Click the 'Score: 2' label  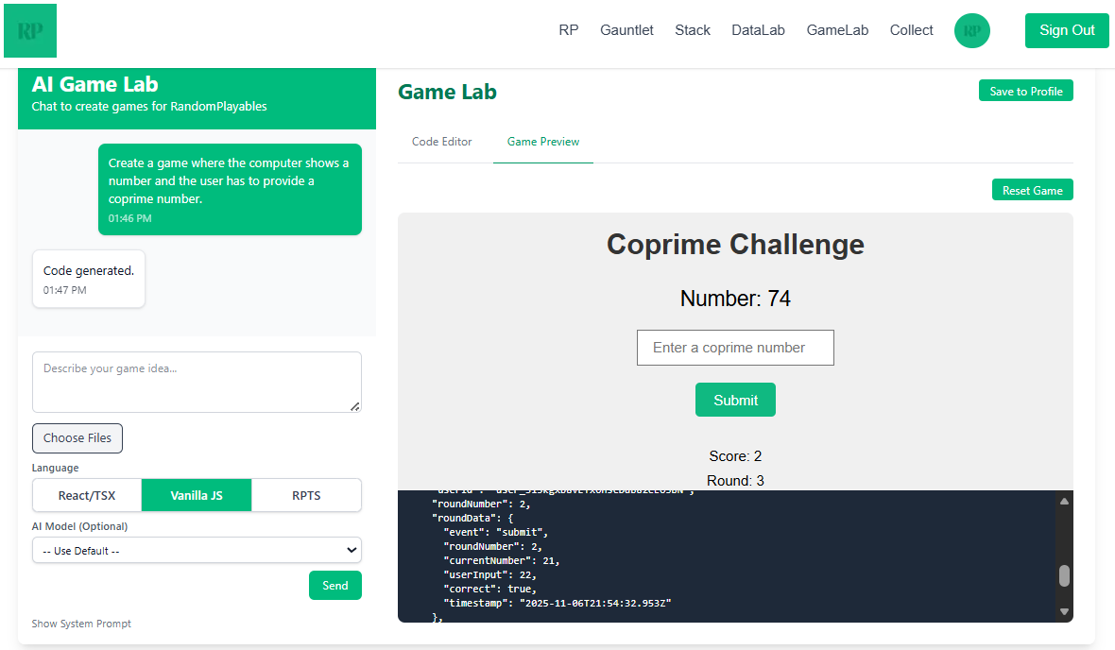(x=735, y=456)
